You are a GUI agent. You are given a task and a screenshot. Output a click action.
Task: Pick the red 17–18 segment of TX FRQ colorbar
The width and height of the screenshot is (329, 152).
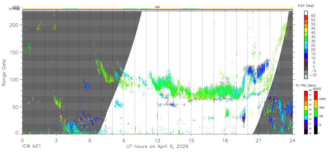pyautogui.click(x=306, y=94)
